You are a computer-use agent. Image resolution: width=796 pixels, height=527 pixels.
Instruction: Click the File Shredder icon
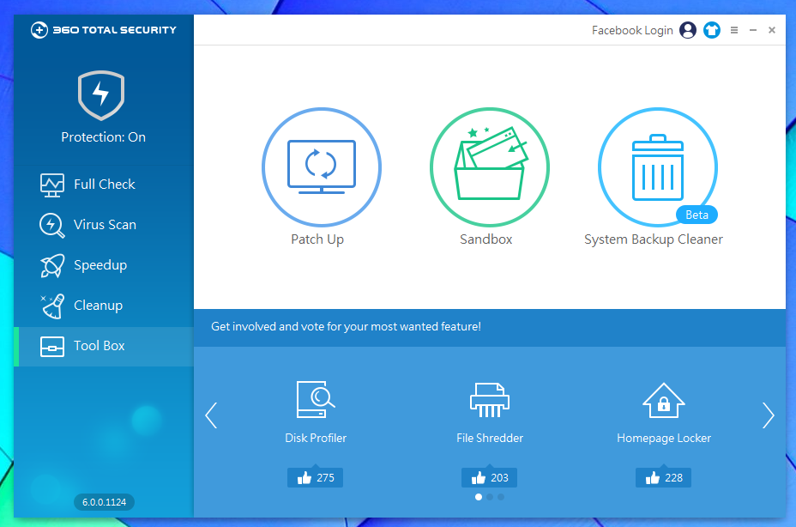pyautogui.click(x=490, y=400)
